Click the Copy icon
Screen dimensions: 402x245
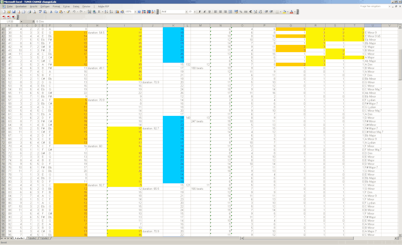pos(56,12)
